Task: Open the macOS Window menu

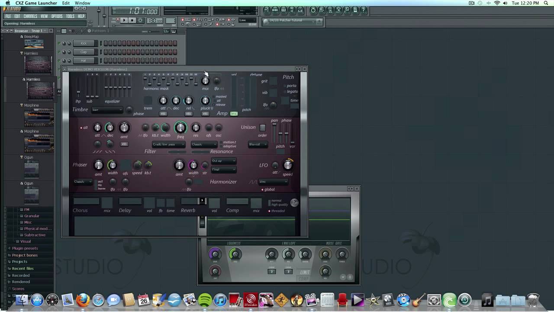Action: [x=82, y=3]
